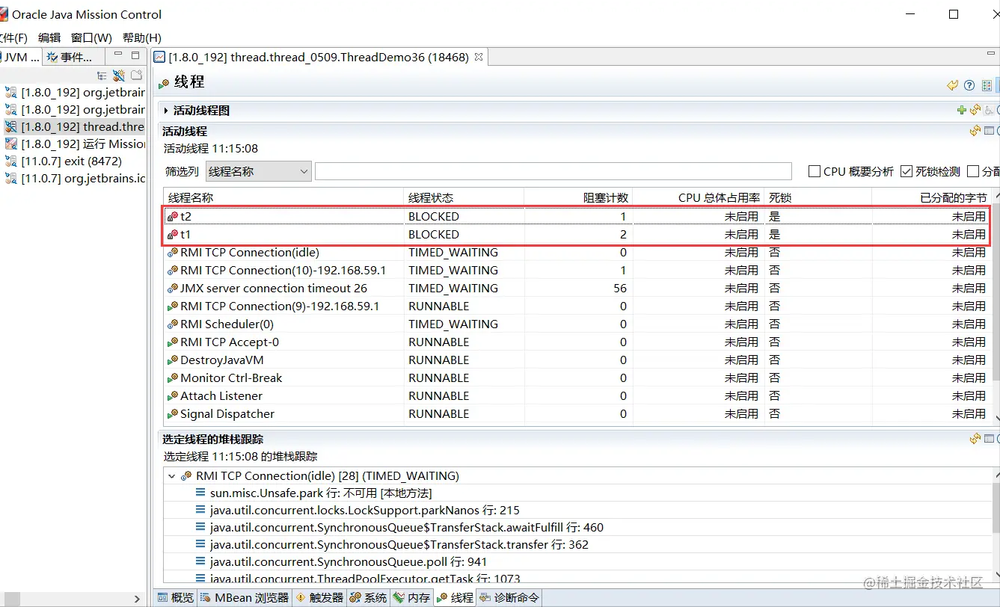1000x607 pixels.
Task: Click the Signal Dispatcher thread icon
Action: pyautogui.click(x=173, y=413)
